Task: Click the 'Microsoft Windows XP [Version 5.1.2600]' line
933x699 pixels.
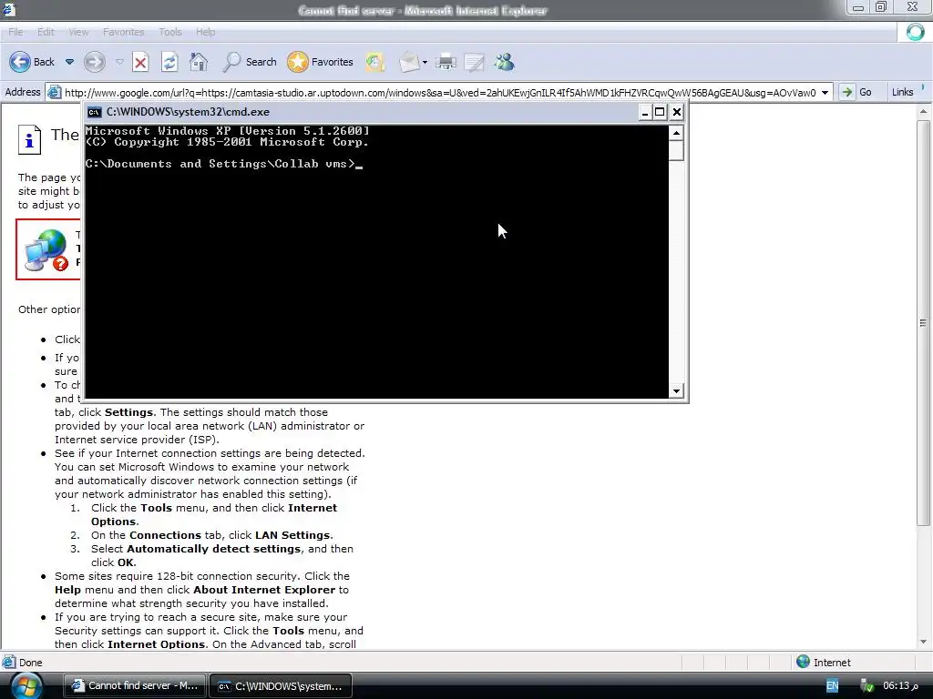Action: (x=227, y=131)
